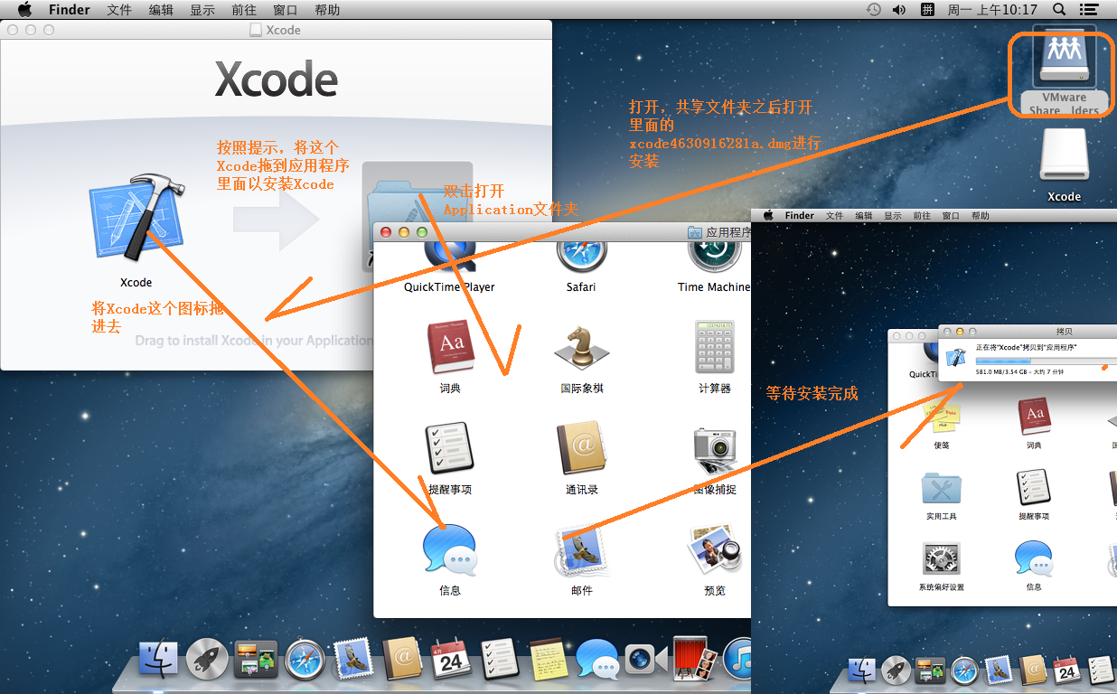
Task: Click the 应用程序 window title folder icon
Action: [x=695, y=232]
